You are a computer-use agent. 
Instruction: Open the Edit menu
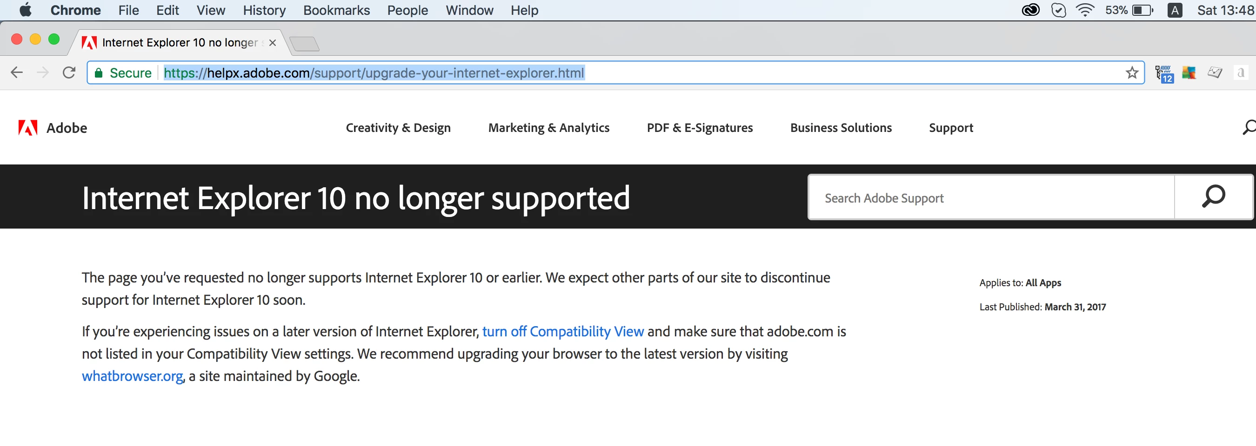tap(167, 10)
